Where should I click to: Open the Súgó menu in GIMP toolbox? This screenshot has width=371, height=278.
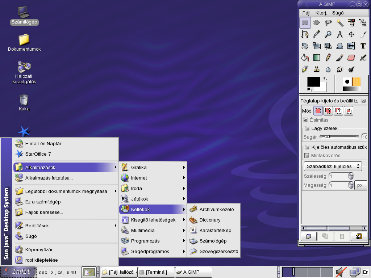click(x=338, y=13)
